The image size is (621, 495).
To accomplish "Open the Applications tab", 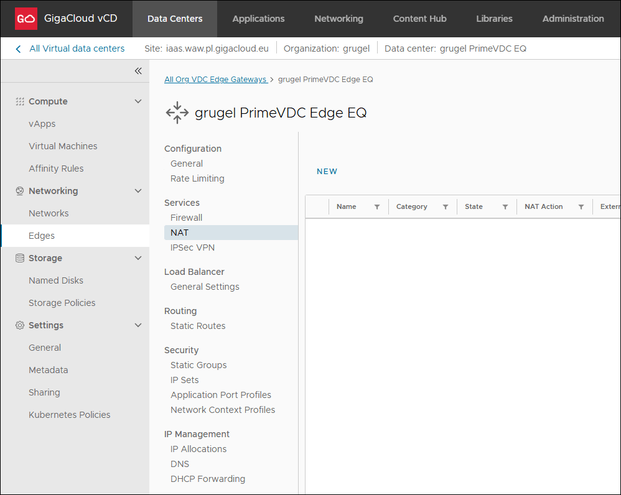I will point(258,19).
